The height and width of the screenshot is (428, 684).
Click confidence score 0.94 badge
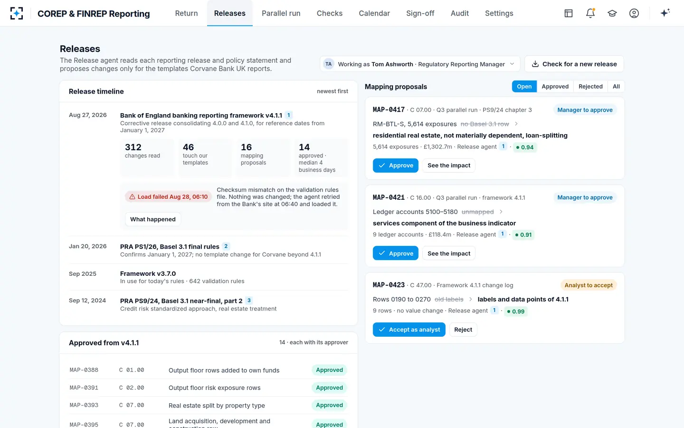pyautogui.click(x=525, y=147)
